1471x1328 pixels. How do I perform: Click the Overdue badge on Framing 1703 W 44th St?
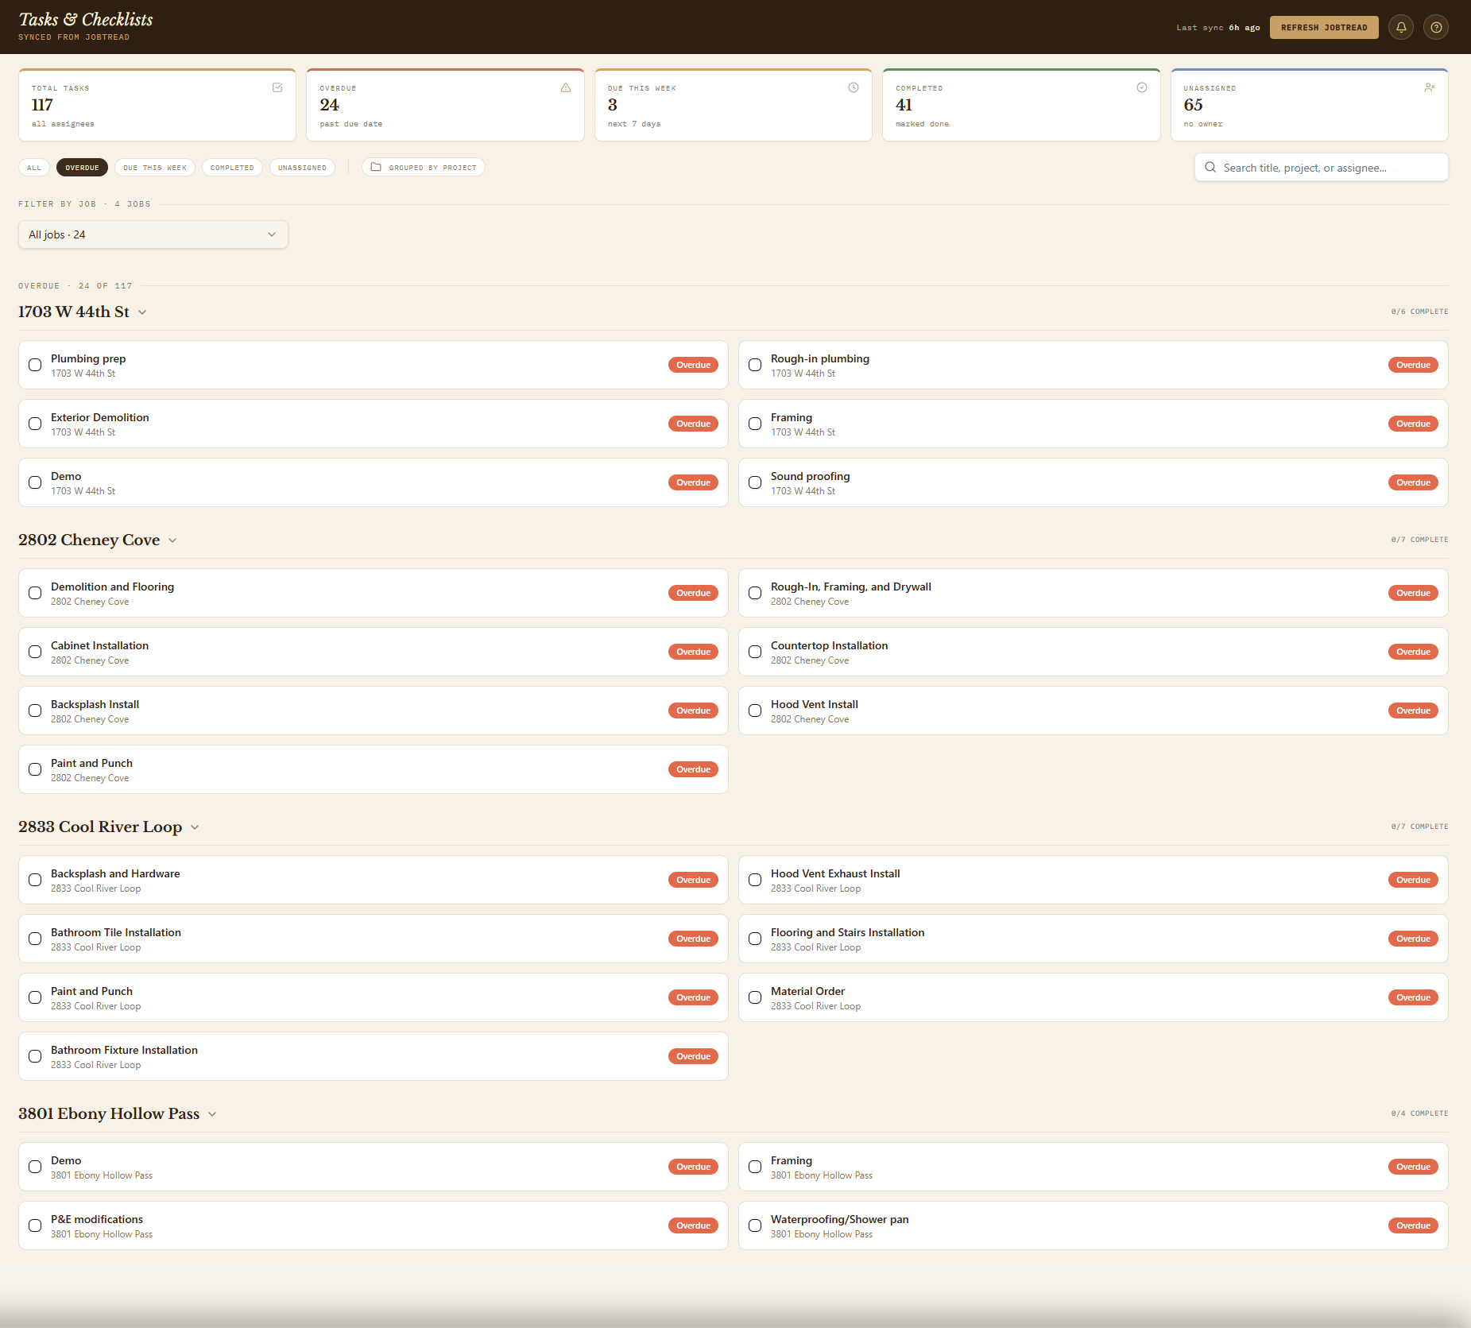coord(1413,424)
